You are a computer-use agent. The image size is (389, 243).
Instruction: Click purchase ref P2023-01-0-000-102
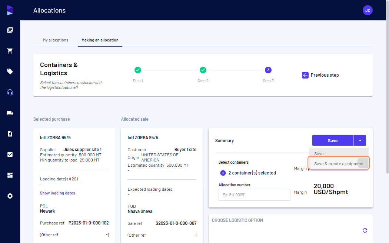click(x=89, y=223)
